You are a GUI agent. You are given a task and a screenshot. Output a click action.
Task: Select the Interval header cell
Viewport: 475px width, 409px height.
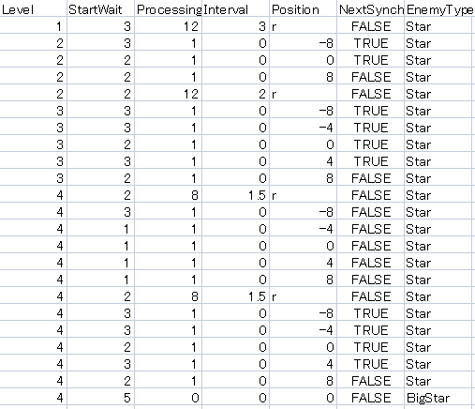pyautogui.click(x=236, y=8)
